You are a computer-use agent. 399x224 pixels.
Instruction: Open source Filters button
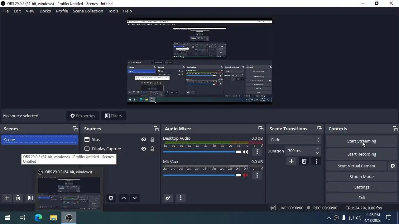click(113, 116)
